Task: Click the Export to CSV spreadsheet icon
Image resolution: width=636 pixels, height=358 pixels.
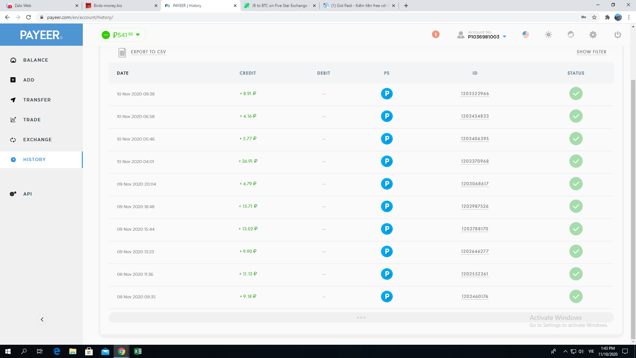Action: pos(122,52)
